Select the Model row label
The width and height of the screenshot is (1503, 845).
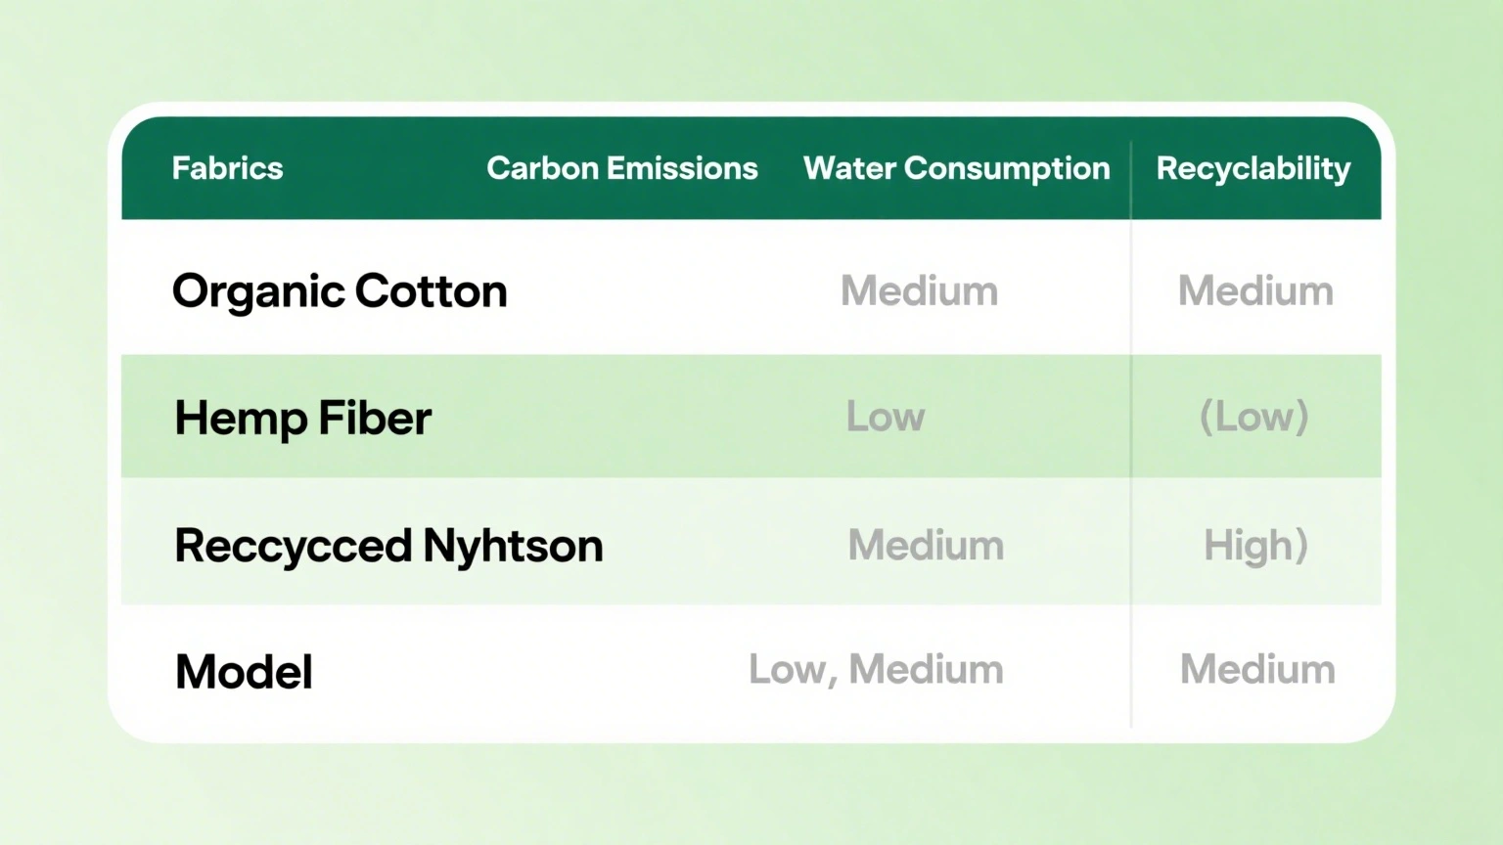point(244,672)
